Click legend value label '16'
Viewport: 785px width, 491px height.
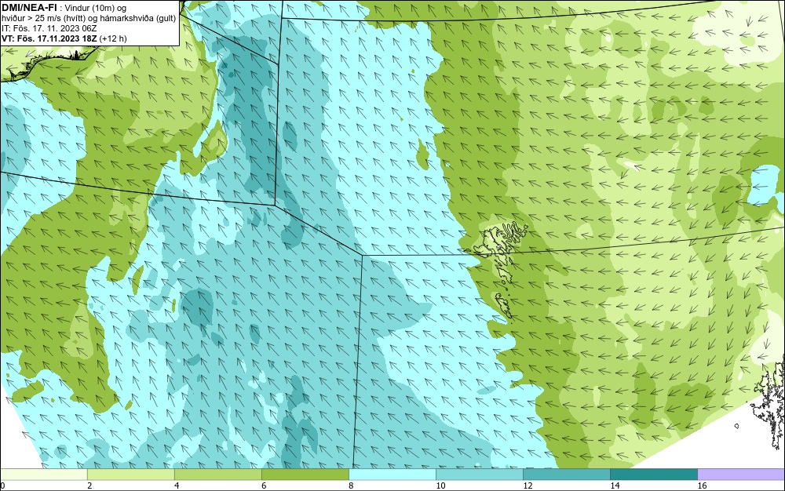tap(702, 486)
